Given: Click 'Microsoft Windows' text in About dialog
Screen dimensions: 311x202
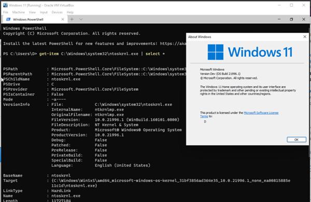Looking at the screenshot, I should 212,69.
